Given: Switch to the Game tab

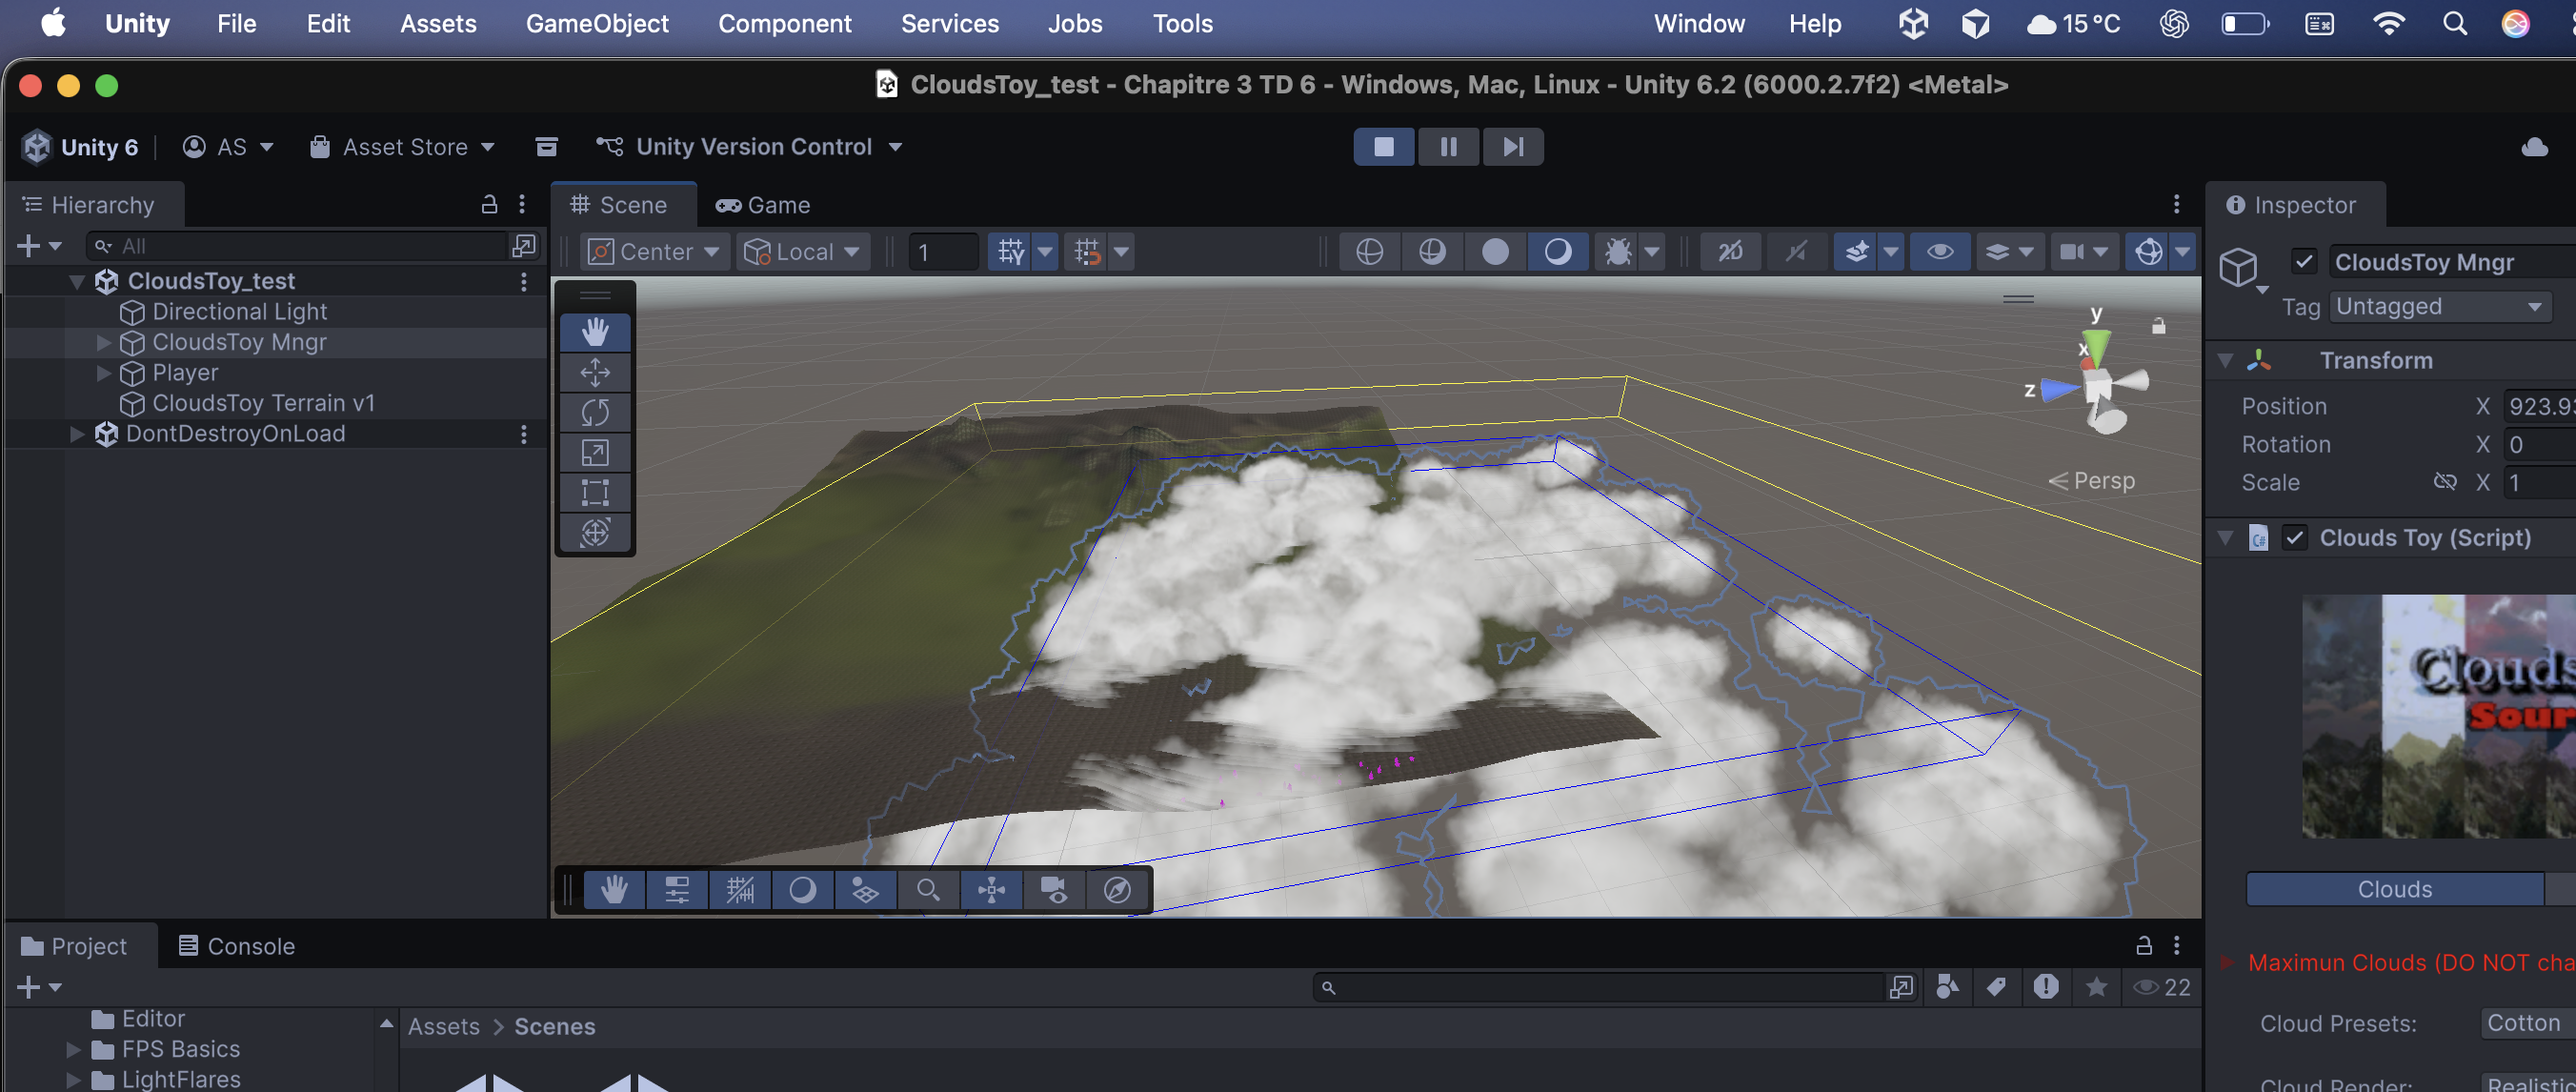Looking at the screenshot, I should tap(763, 205).
